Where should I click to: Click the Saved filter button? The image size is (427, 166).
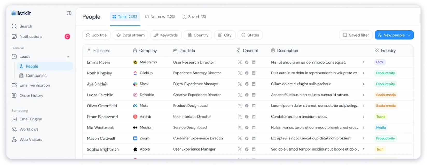point(356,35)
